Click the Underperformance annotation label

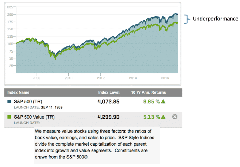[216, 19]
